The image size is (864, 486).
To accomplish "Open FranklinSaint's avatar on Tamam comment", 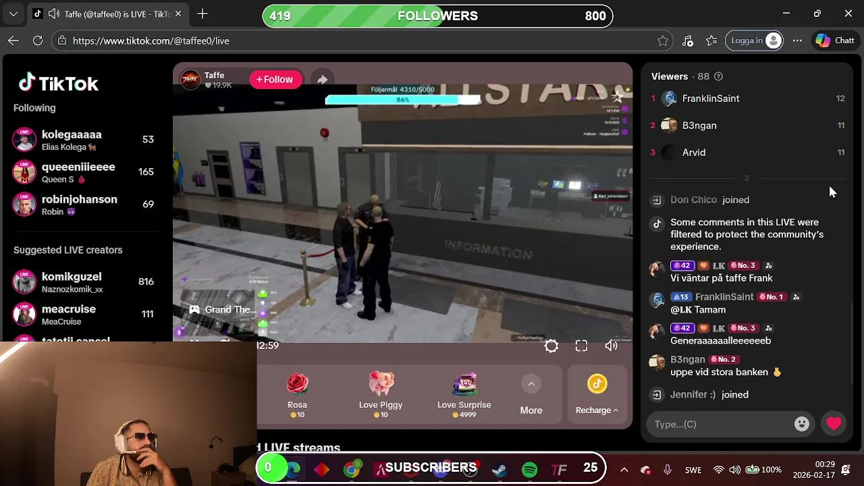I will point(657,300).
